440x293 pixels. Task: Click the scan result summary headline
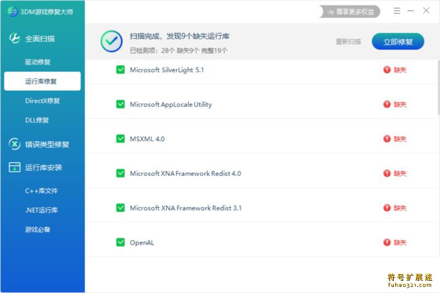pos(179,36)
